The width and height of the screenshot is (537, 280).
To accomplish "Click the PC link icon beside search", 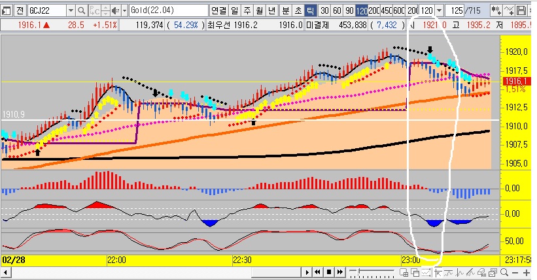I will pos(94,11).
